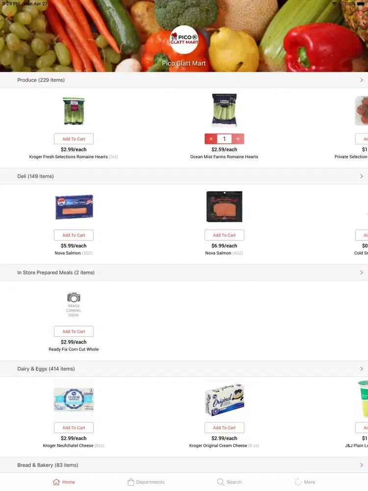Expand the Deli section chevron
368x491 pixels.
pos(362,176)
